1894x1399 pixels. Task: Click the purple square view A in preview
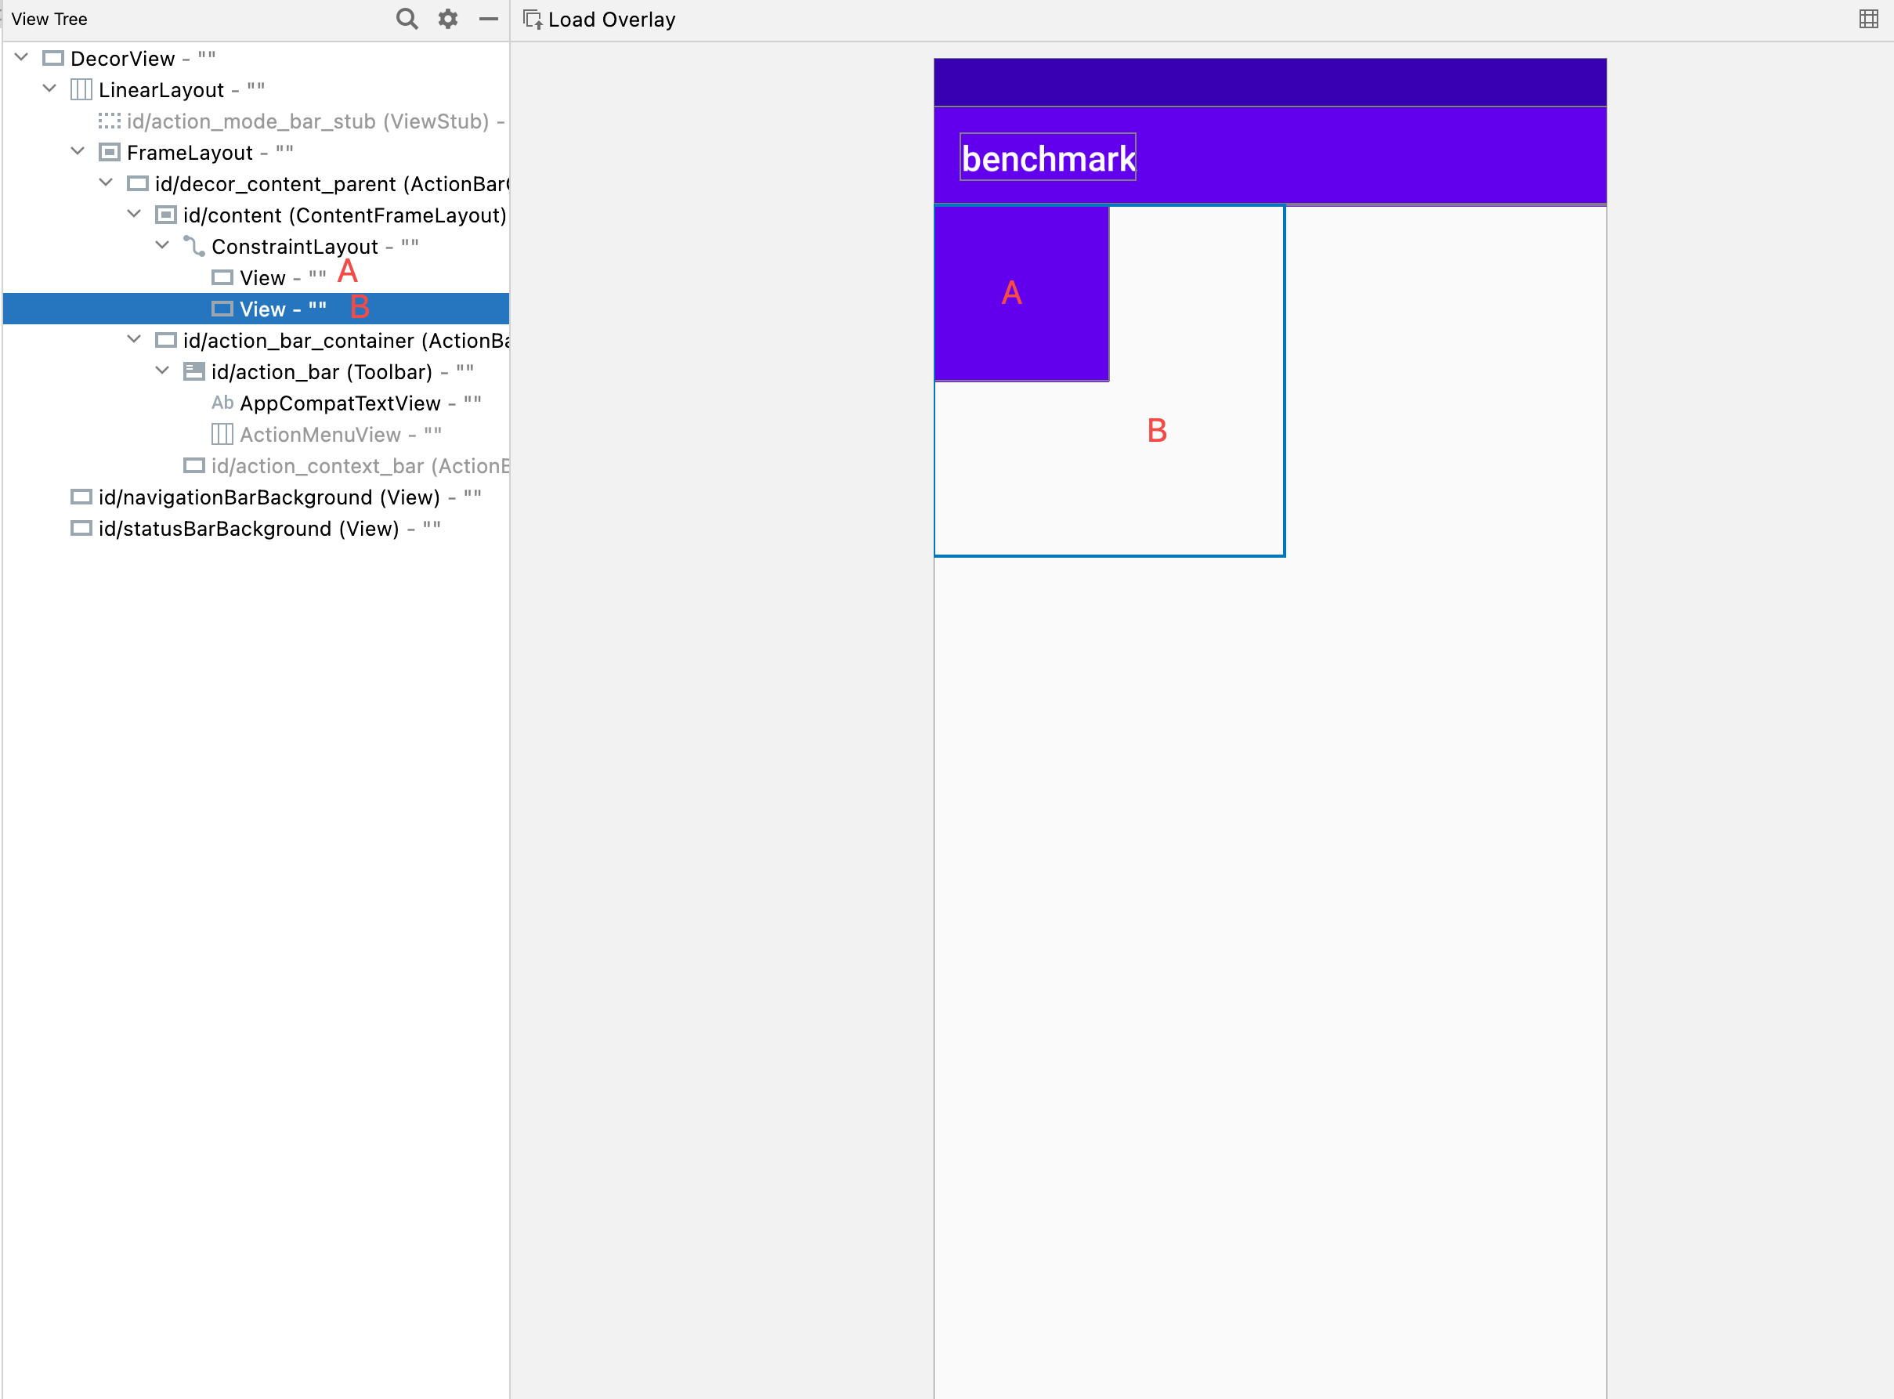tap(1021, 293)
